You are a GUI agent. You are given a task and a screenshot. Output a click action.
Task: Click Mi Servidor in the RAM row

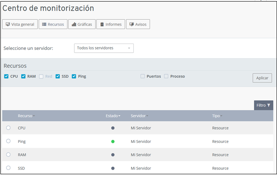(x=141, y=155)
